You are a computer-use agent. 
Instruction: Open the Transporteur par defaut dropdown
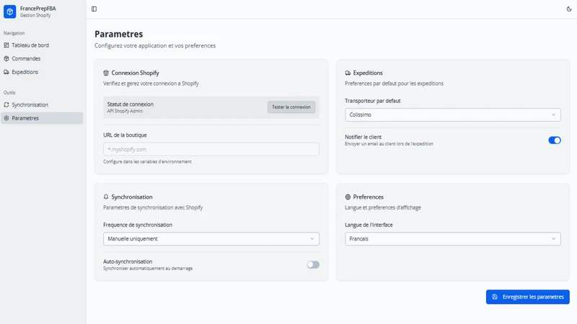(453, 114)
